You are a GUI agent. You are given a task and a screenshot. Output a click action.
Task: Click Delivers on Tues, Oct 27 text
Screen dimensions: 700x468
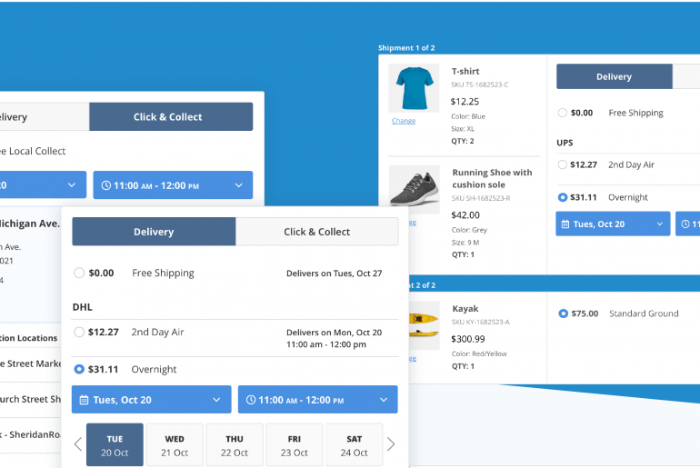coord(335,273)
